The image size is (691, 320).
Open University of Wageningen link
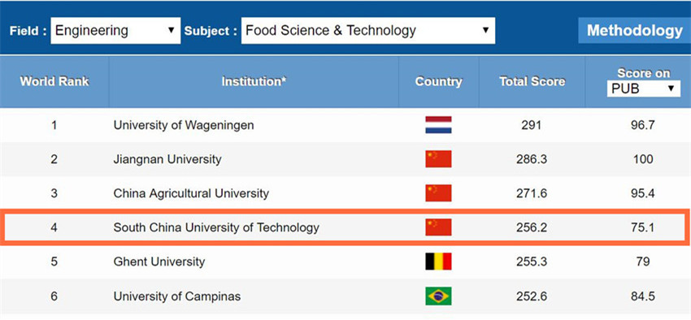(x=184, y=125)
